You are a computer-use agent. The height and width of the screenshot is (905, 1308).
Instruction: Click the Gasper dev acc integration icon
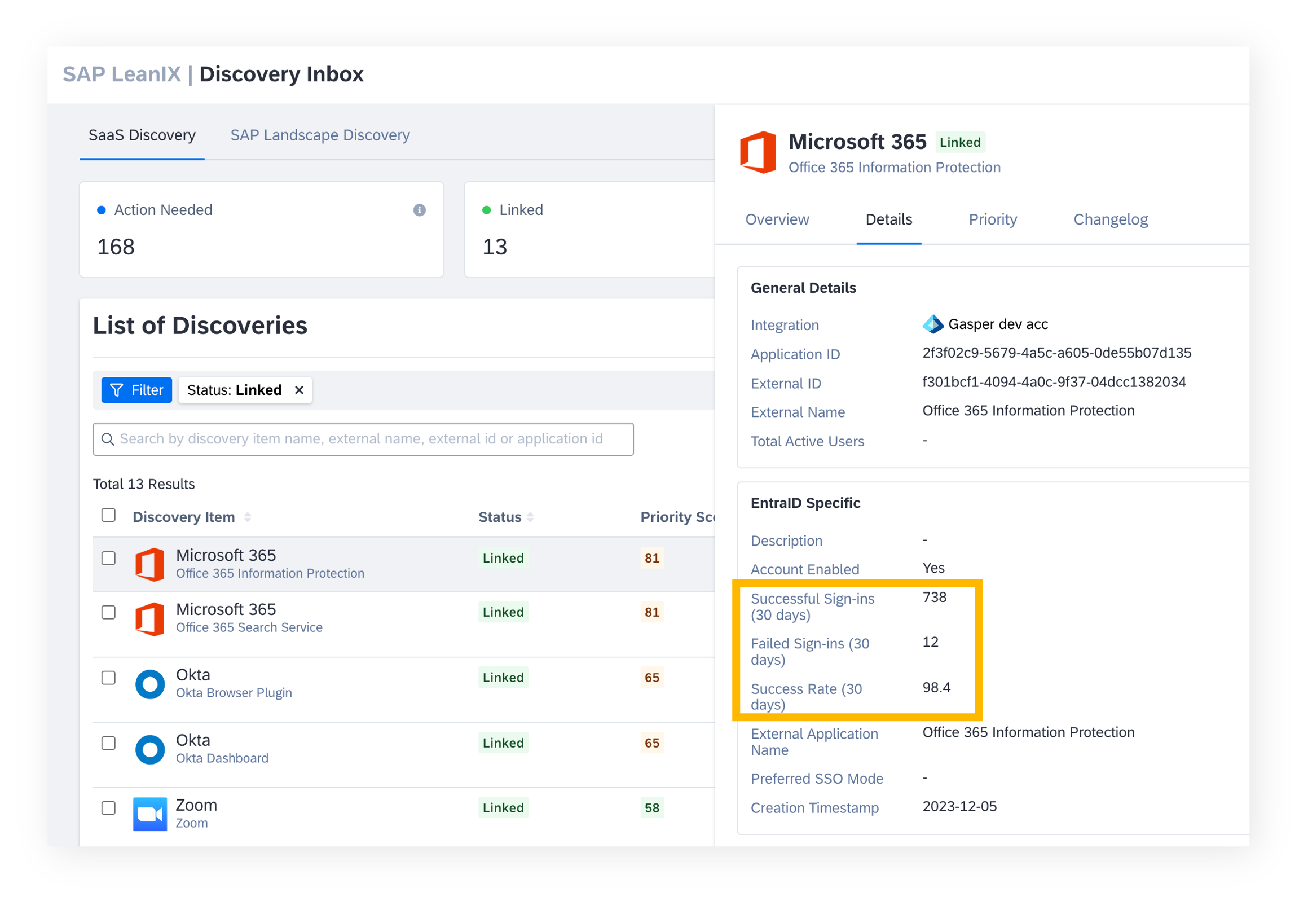[932, 324]
